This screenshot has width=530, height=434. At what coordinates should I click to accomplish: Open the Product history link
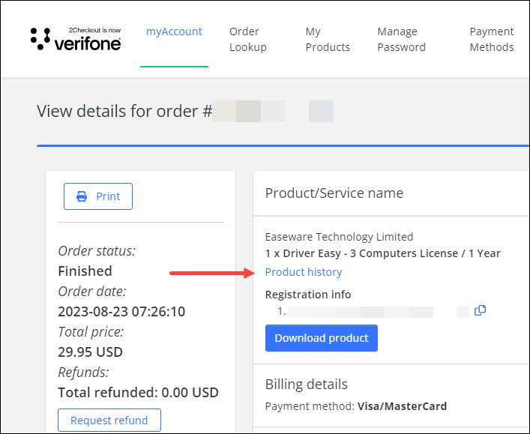point(304,272)
